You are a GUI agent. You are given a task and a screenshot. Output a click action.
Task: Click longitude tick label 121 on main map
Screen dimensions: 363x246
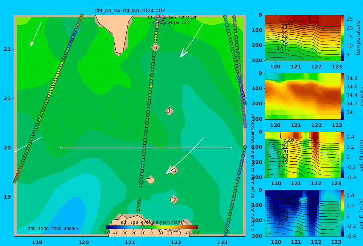click(130, 242)
